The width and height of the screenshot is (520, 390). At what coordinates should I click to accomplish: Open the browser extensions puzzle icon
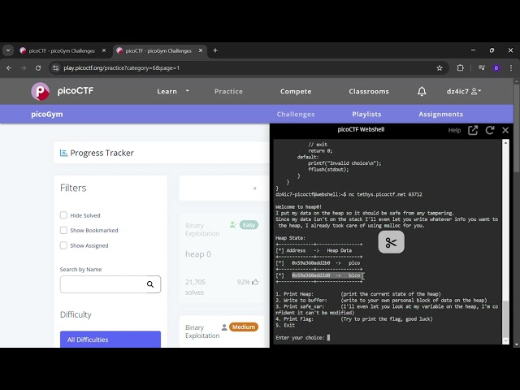[x=461, y=68]
